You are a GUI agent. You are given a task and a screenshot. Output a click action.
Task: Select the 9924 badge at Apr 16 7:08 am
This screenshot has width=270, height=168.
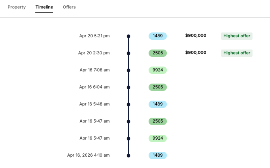click(158, 70)
